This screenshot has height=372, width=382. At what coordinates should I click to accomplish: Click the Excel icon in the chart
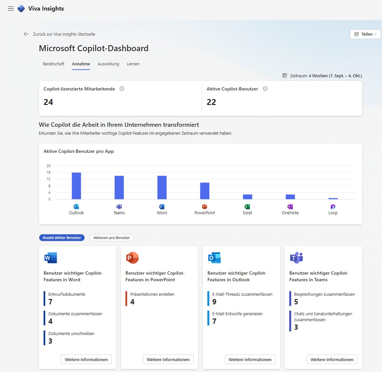coord(247,207)
